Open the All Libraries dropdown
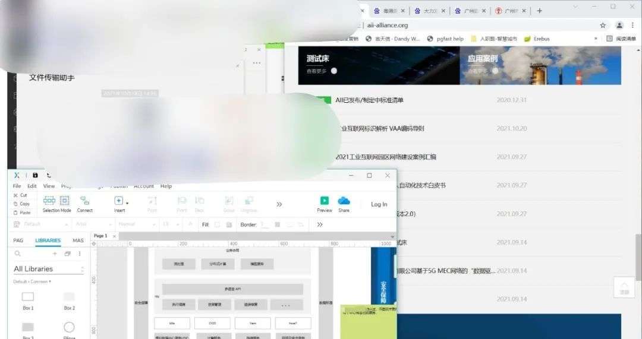The height and width of the screenshot is (339, 642). pyautogui.click(x=49, y=269)
